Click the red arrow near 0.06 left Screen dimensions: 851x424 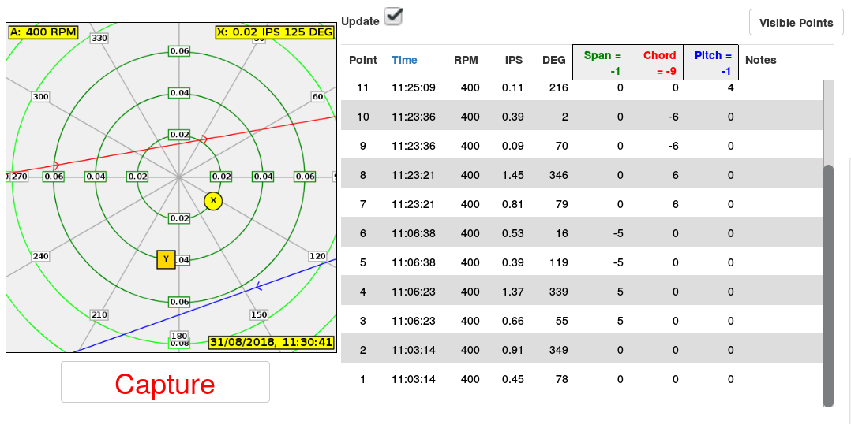pyautogui.click(x=55, y=165)
